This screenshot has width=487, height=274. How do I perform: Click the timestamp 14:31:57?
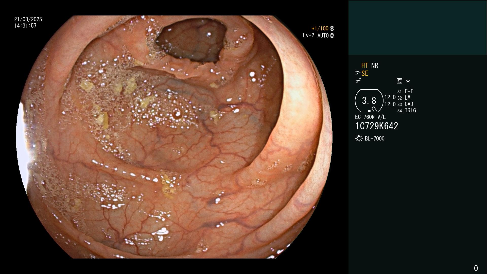25,26
